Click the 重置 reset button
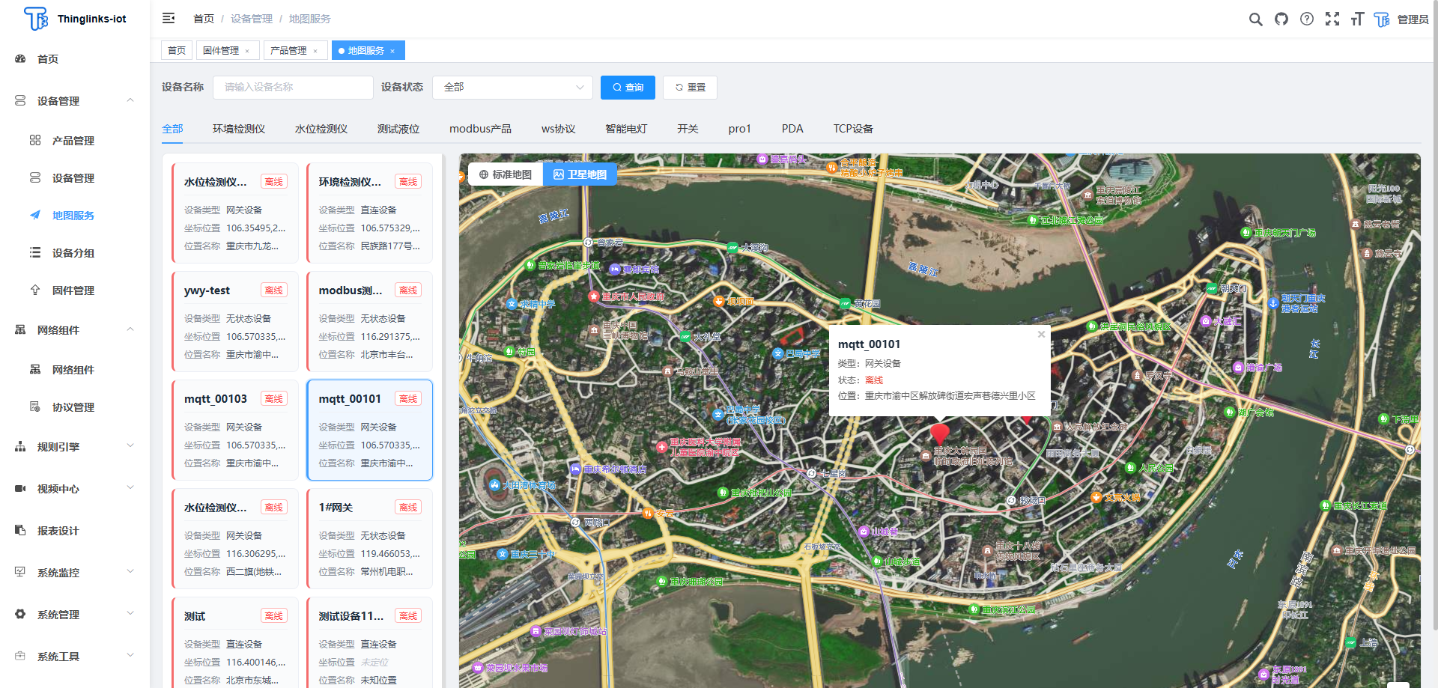This screenshot has width=1438, height=688. pos(690,88)
